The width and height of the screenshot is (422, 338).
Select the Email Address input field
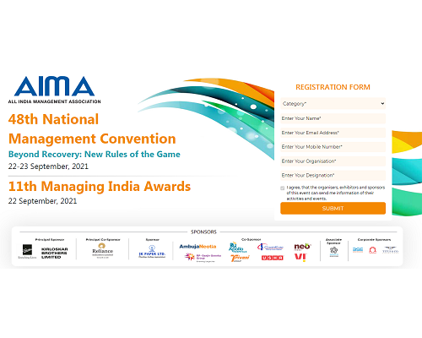pos(333,133)
